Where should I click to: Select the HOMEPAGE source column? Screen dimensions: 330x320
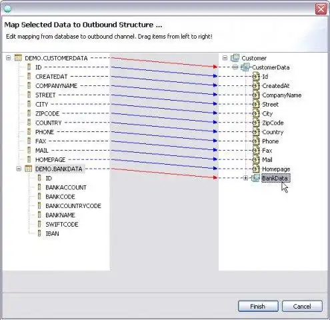[50, 159]
